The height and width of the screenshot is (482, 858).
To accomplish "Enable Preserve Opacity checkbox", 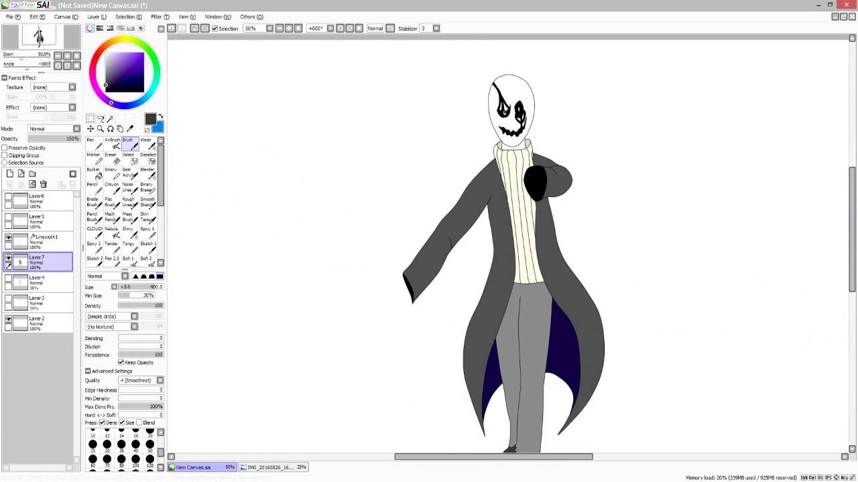I will tap(5, 148).
